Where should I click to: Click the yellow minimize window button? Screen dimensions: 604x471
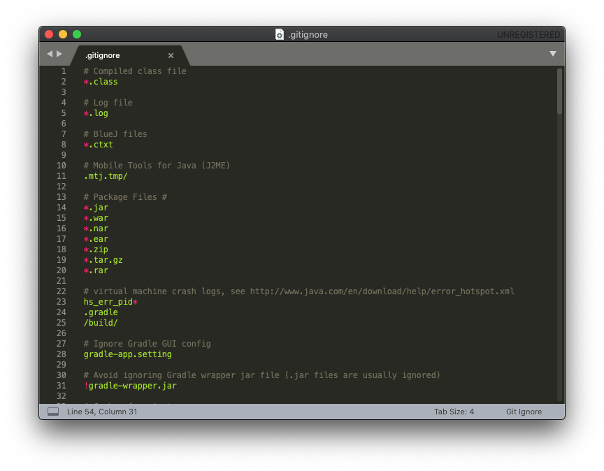click(63, 34)
